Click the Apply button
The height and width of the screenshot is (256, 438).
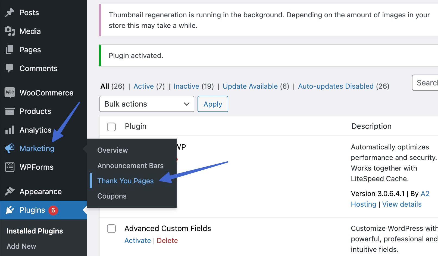213,104
